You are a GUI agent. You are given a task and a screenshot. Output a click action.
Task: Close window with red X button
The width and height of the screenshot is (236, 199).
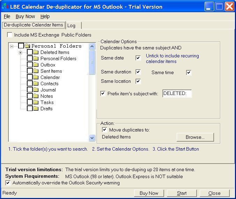click(x=229, y=7)
